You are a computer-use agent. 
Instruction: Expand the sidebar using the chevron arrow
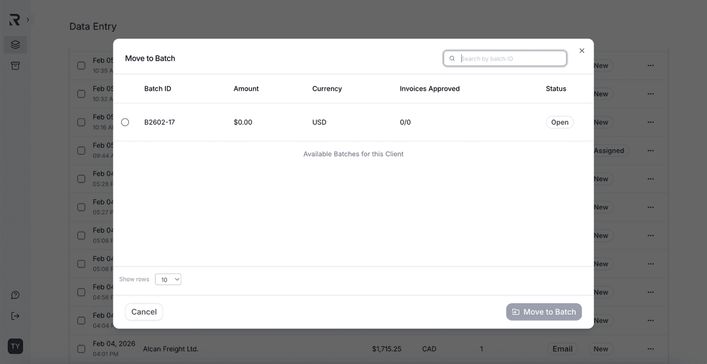(x=28, y=20)
